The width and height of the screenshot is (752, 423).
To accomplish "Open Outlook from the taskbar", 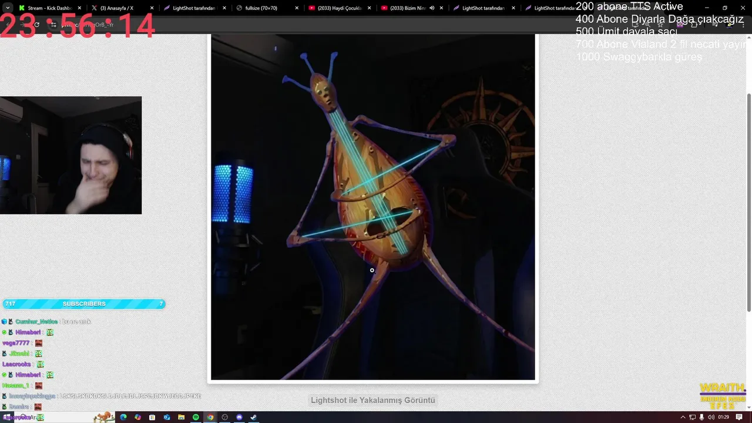I will click(x=167, y=417).
